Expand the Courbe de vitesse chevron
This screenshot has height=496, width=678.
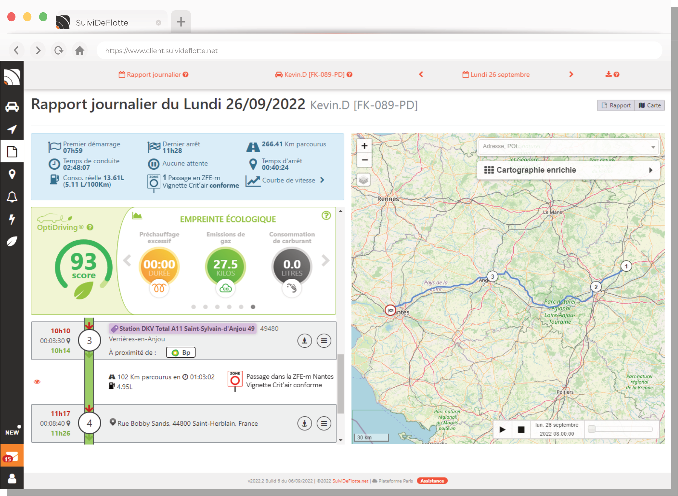322,180
